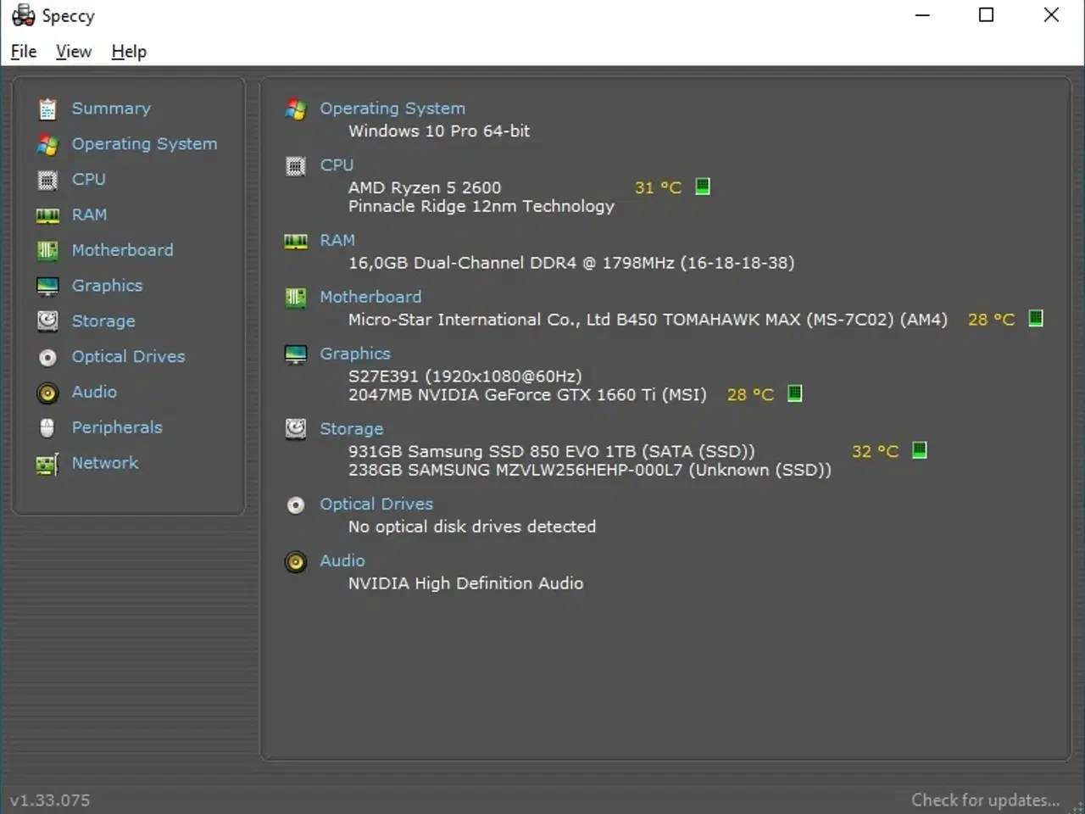The height and width of the screenshot is (814, 1085).
Task: Click the Motherboard heading in the summary panel
Action: coord(370,297)
